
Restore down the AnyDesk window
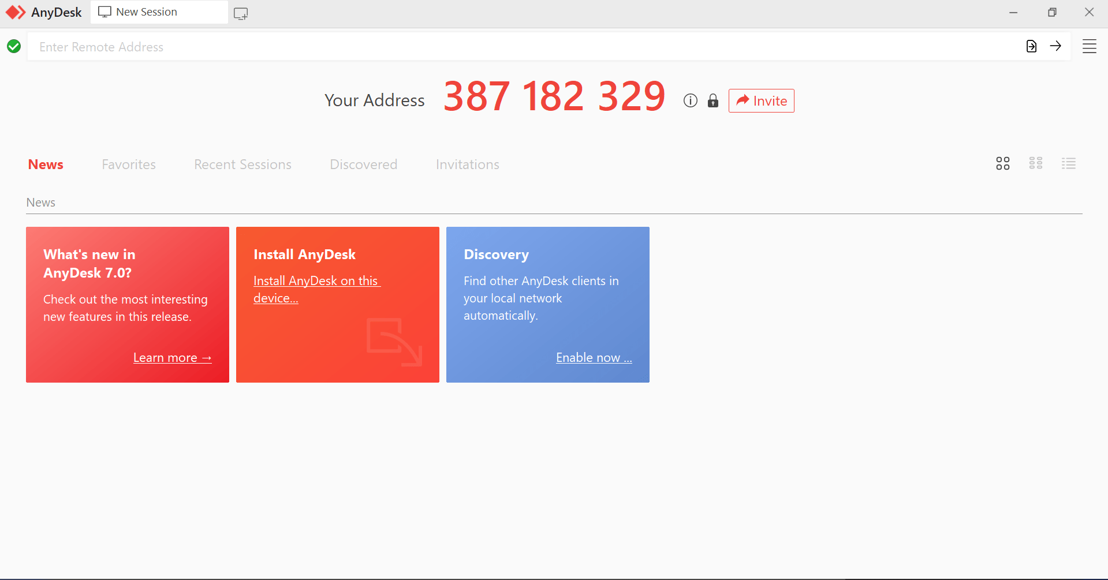[x=1052, y=12]
